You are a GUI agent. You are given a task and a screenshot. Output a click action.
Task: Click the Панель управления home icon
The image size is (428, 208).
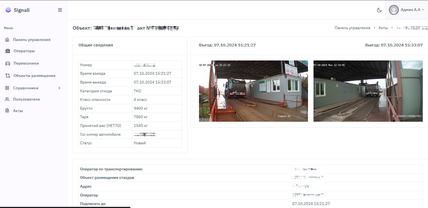coord(7,40)
